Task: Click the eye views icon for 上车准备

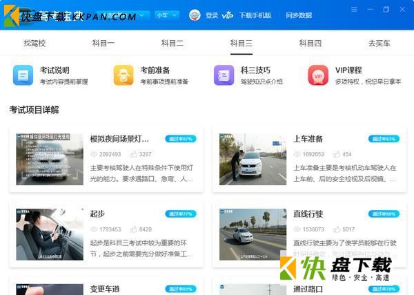Action: click(x=297, y=154)
